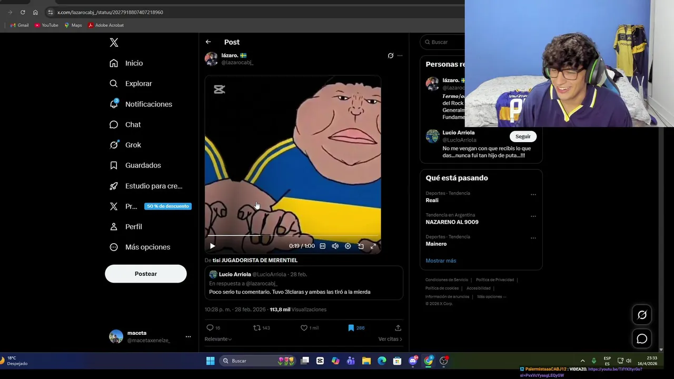674x379 pixels.
Task: Open more options for Mainero trend
Action: point(533,238)
